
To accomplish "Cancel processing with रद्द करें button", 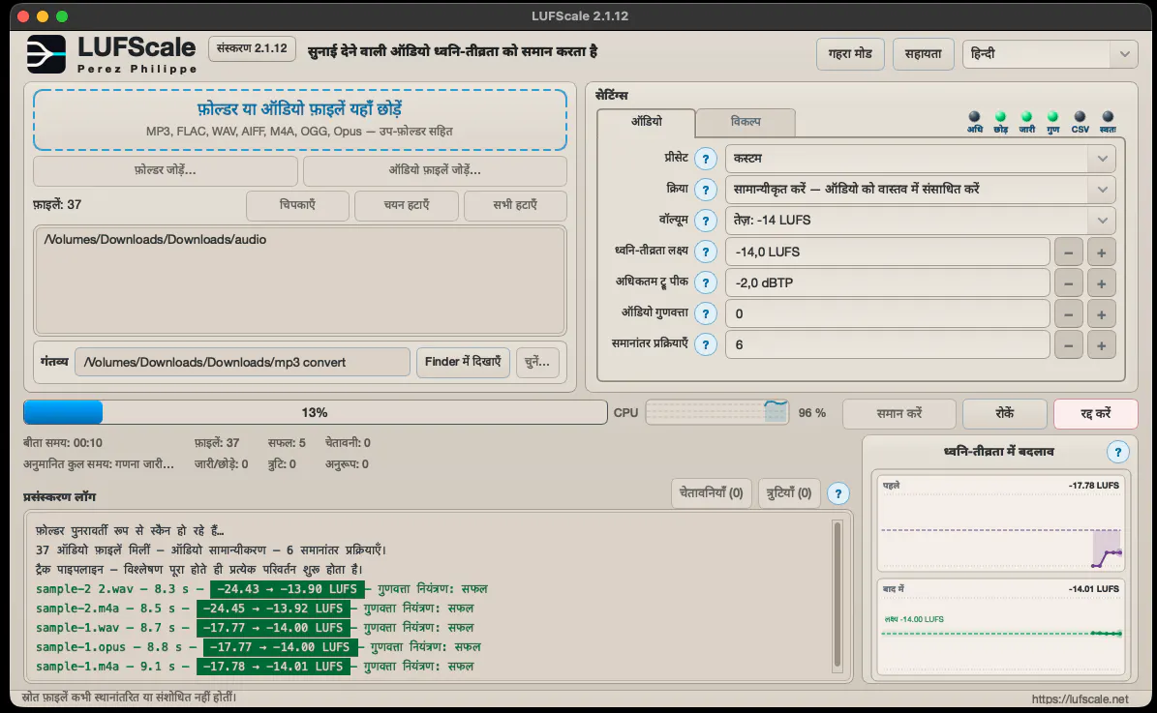I will (1096, 414).
